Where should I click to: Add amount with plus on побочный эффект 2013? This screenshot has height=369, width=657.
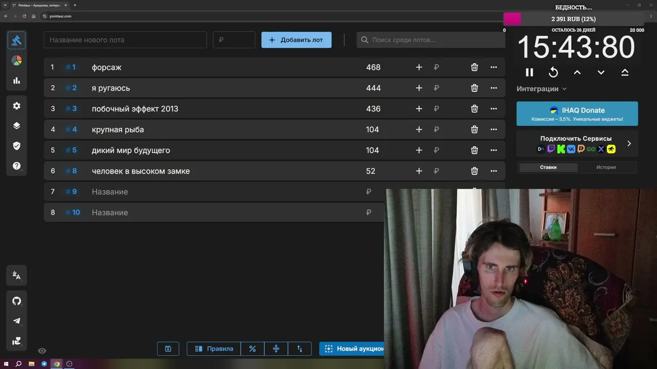tap(419, 109)
